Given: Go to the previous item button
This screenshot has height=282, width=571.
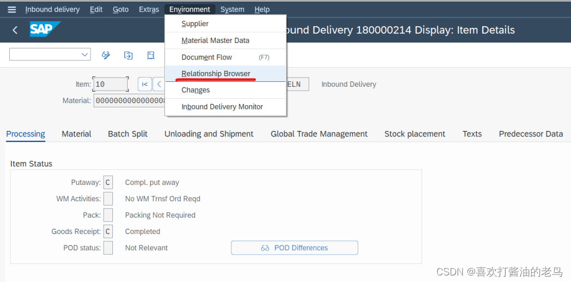Looking at the screenshot, I should pyautogui.click(x=159, y=84).
